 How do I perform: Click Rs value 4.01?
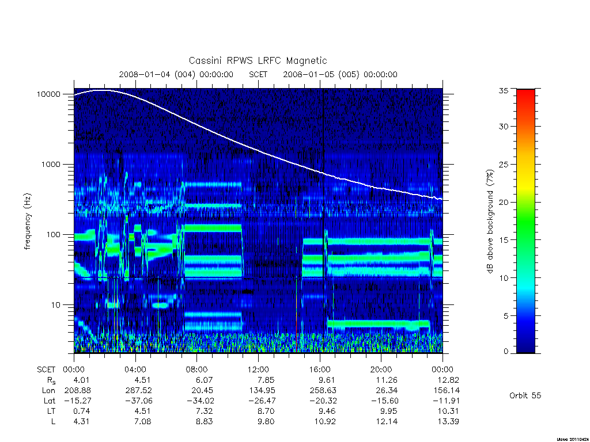pos(81,380)
